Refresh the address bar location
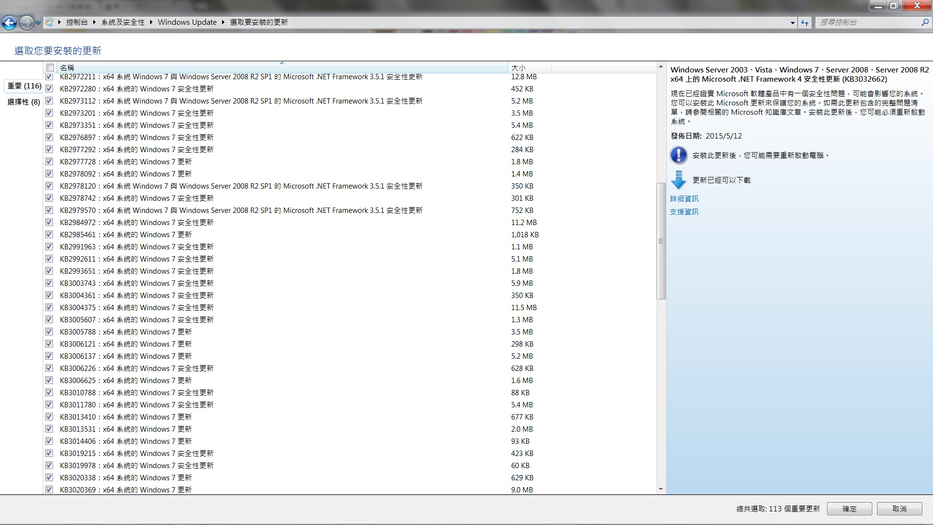This screenshot has width=933, height=525. coord(805,22)
